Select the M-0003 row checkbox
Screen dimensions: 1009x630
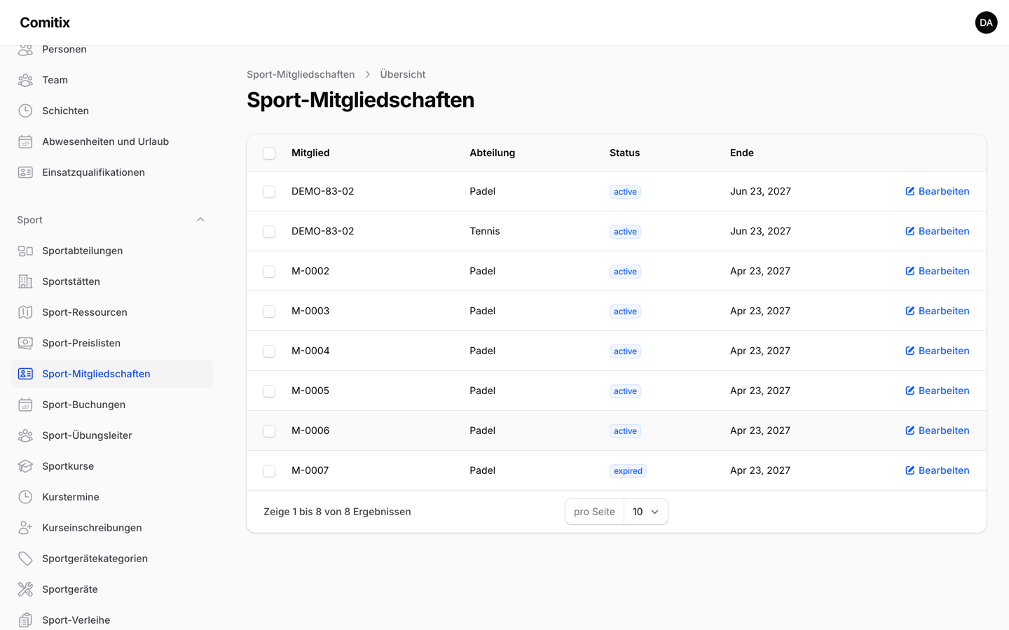pos(269,311)
